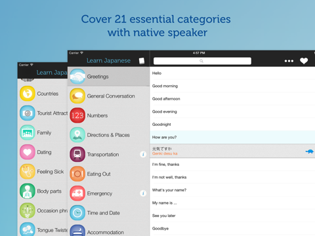Choose the Numbers category label

(97, 115)
